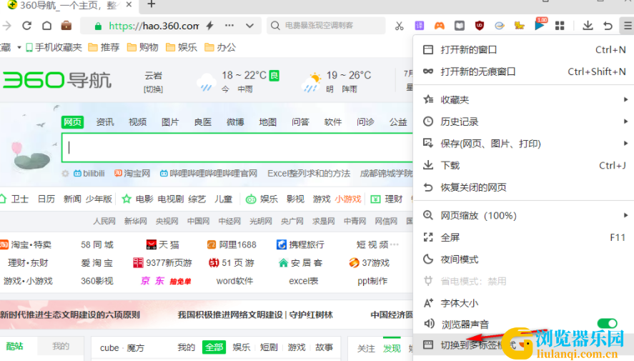Select the 资讯 search tab
The width and height of the screenshot is (634, 361).
click(x=105, y=122)
